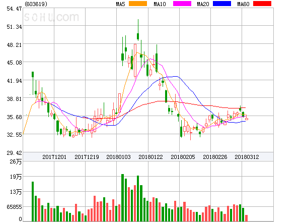Click the MA10 legend label

(x=160, y=4)
